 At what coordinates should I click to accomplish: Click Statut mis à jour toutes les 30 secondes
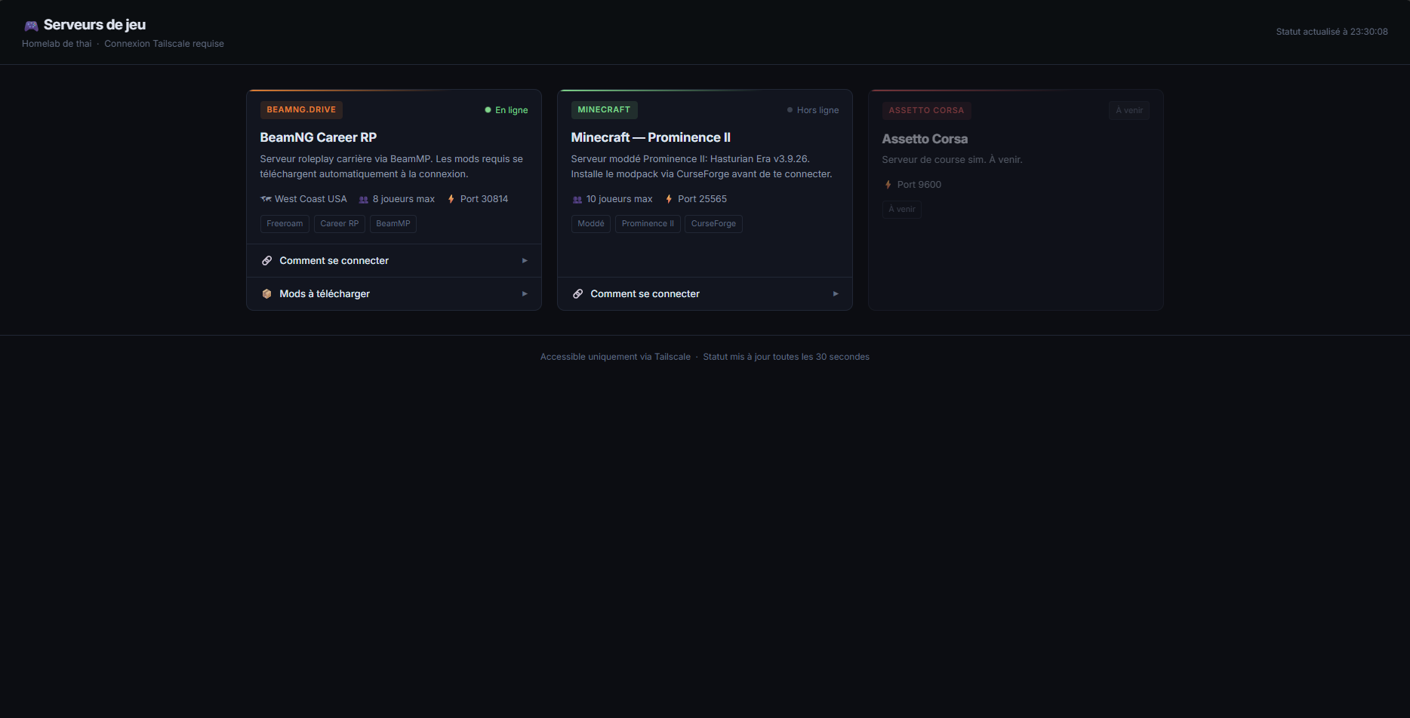(787, 357)
